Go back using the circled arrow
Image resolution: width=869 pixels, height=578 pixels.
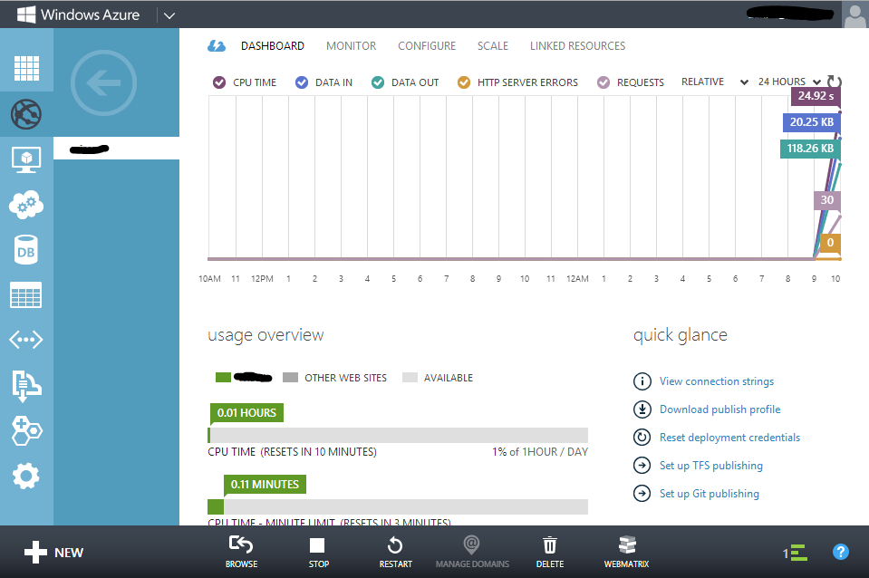pos(103,83)
